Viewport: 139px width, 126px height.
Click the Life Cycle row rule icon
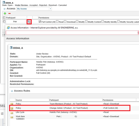tap(12, 113)
